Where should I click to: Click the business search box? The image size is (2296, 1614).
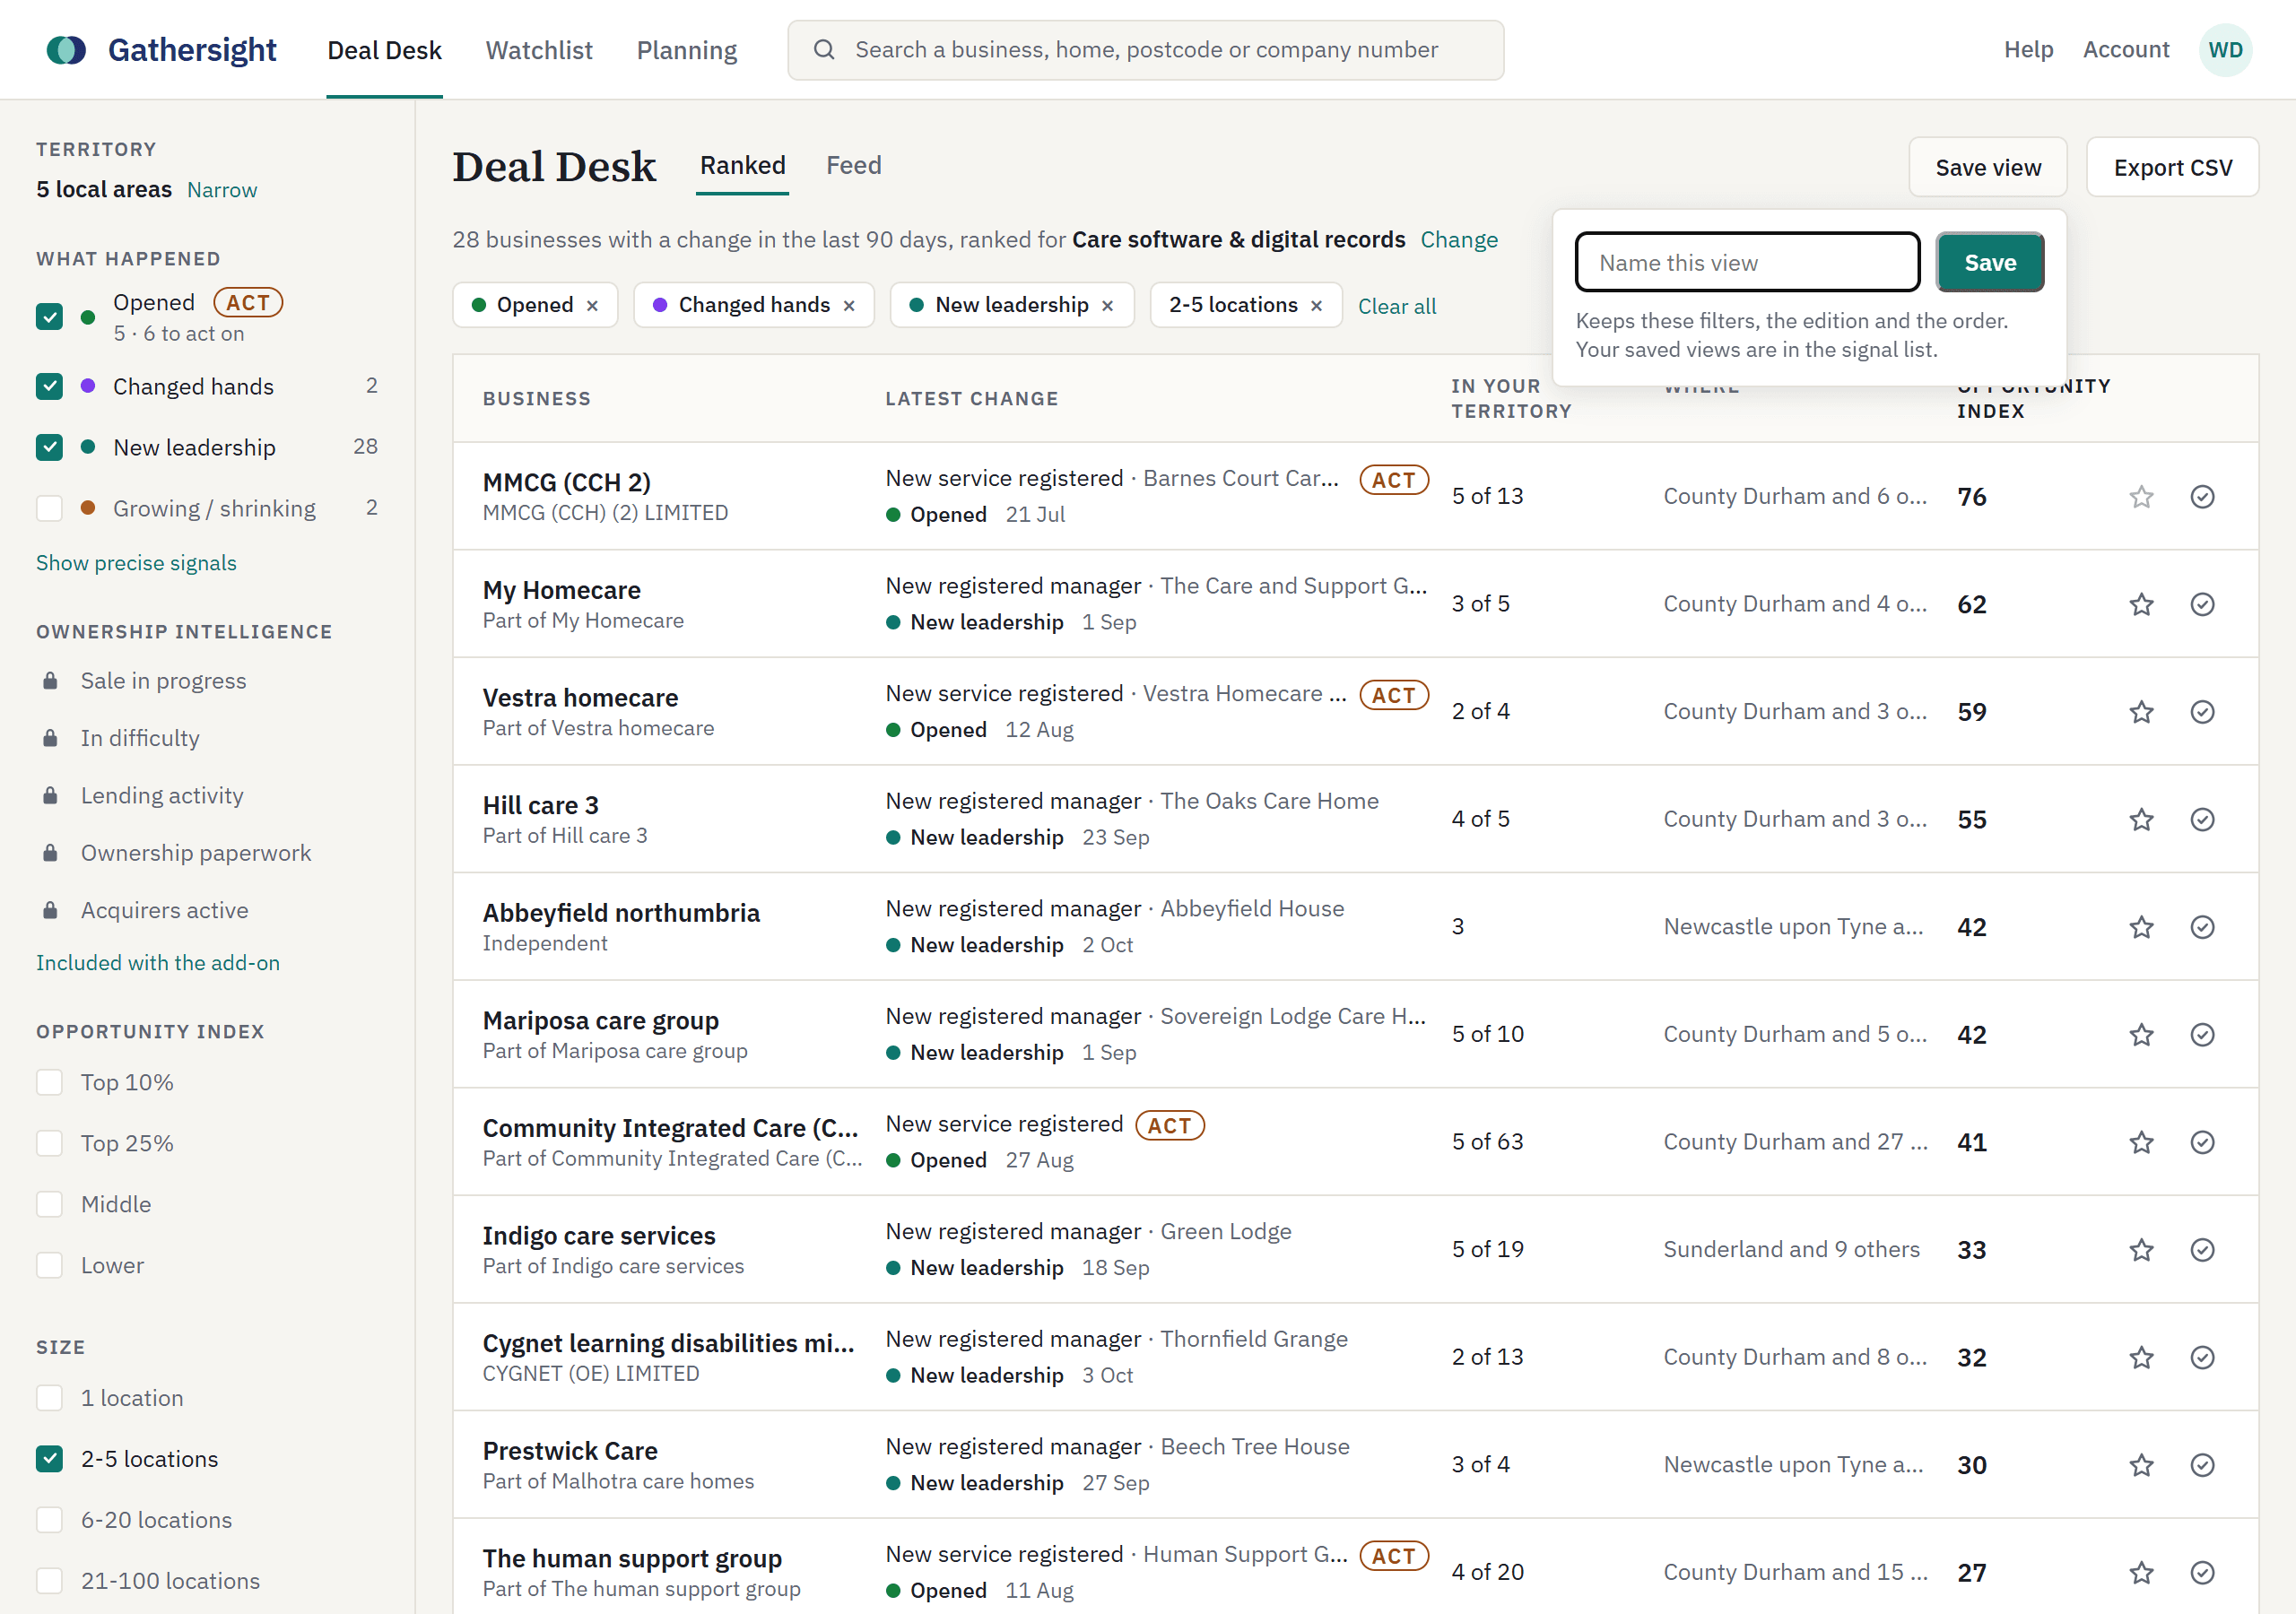[1145, 50]
